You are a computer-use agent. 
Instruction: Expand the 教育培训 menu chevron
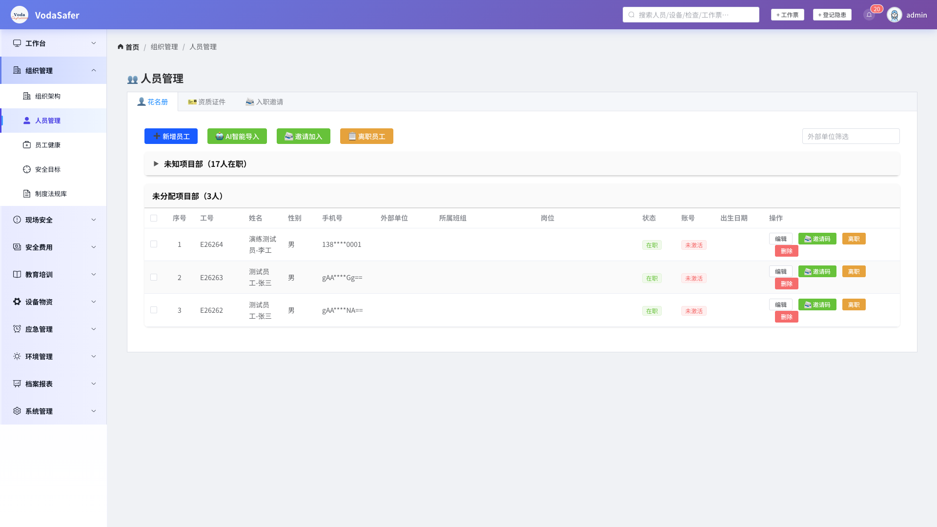point(94,274)
